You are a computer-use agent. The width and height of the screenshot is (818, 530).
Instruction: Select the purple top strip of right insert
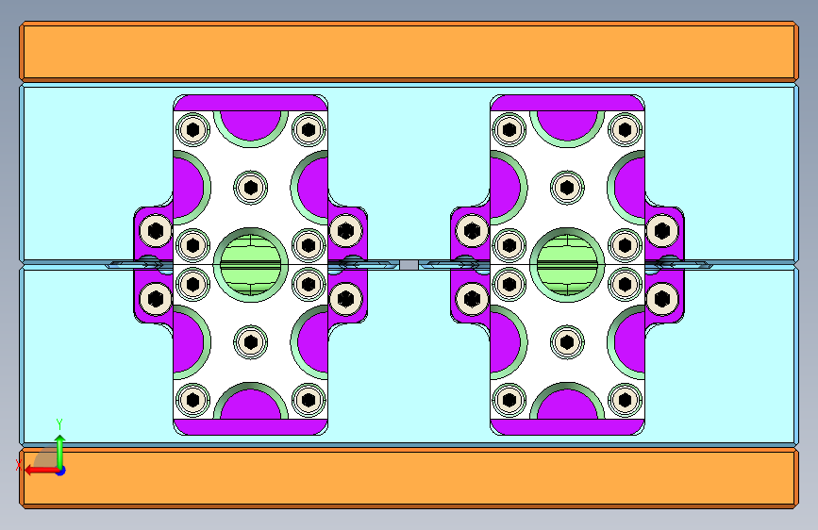click(567, 103)
